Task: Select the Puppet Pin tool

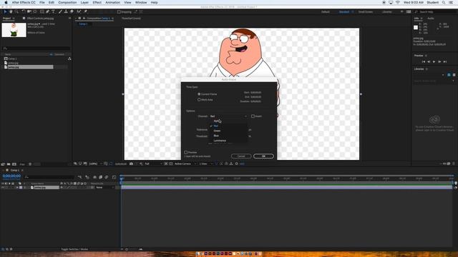Action: [x=86, y=11]
